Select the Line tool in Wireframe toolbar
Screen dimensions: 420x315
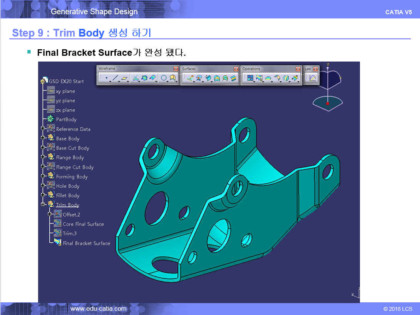coord(115,78)
